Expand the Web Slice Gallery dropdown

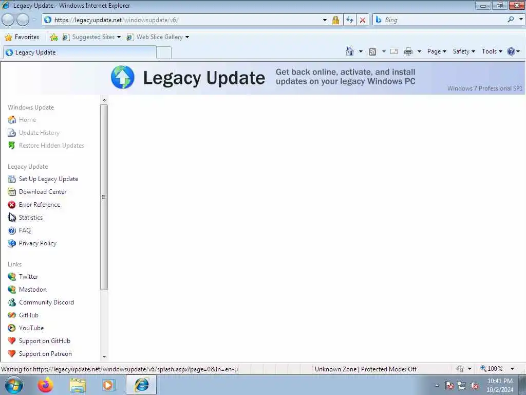tap(187, 37)
